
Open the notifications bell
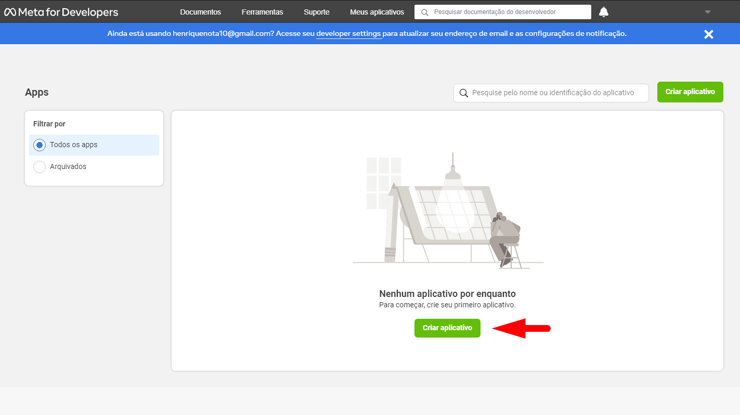pos(603,12)
